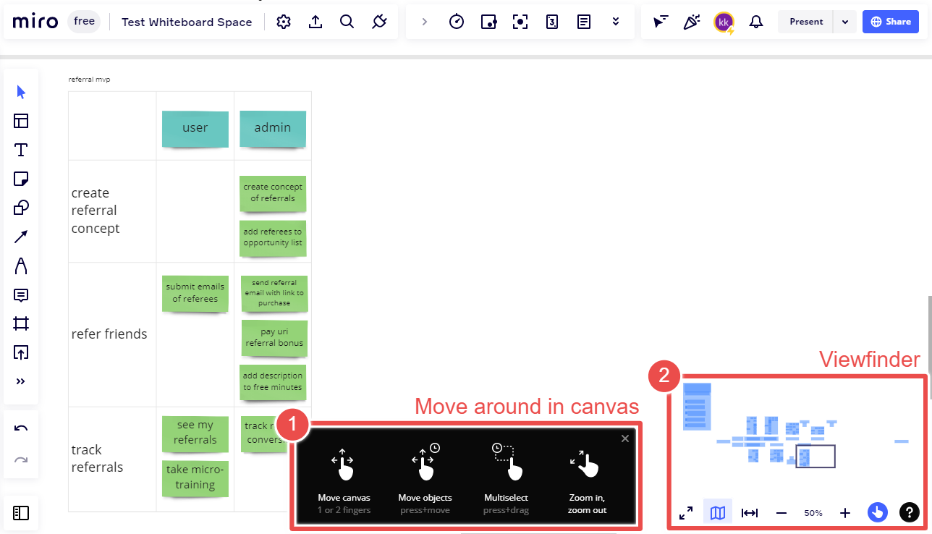Screen dimensions: 932x534
Task: Select the Text tool
Action: pyautogui.click(x=21, y=150)
